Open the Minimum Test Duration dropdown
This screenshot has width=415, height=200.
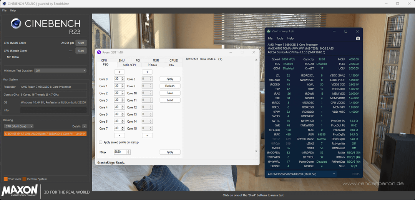click(60, 71)
